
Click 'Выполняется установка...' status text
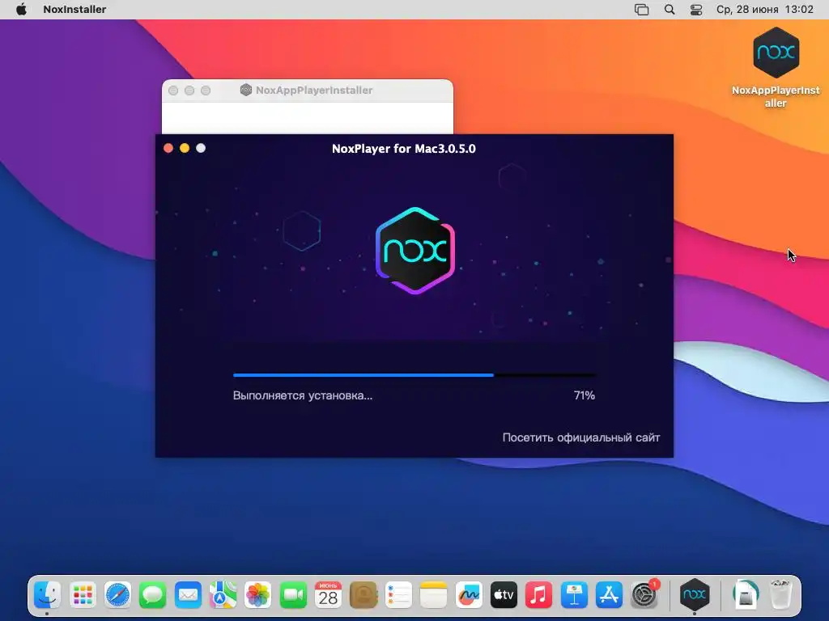click(x=303, y=395)
